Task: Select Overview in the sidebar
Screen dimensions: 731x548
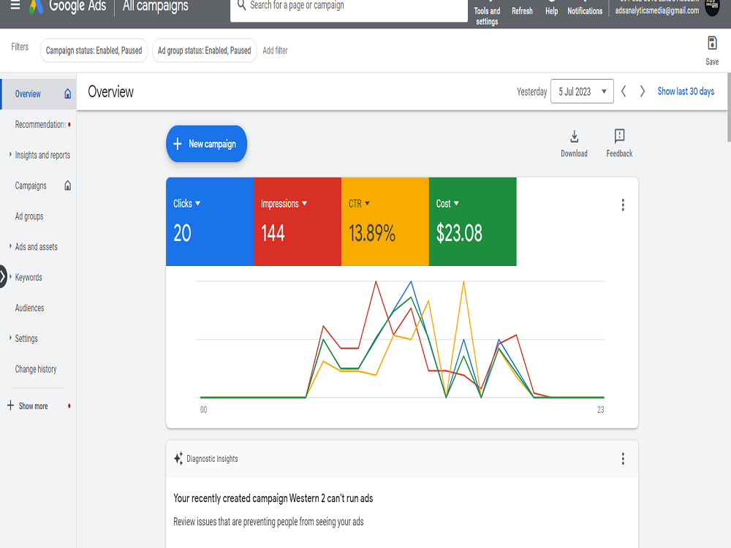Action: pyautogui.click(x=28, y=94)
